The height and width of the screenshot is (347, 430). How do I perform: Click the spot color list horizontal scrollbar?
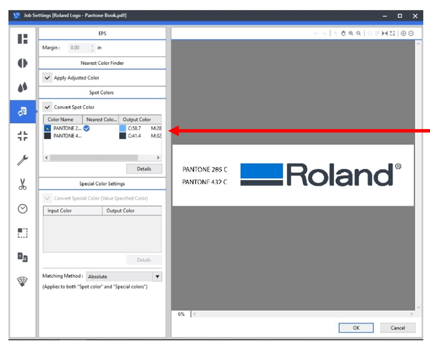(94, 157)
